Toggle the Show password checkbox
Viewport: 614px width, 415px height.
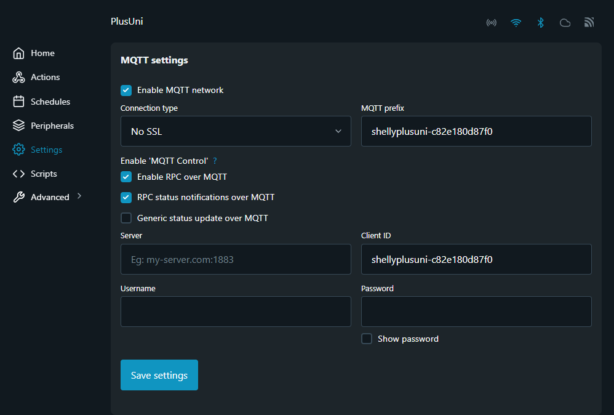pos(367,339)
